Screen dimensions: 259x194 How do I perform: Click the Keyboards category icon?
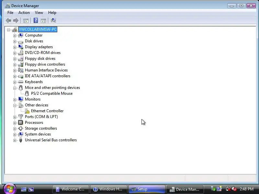21,82
